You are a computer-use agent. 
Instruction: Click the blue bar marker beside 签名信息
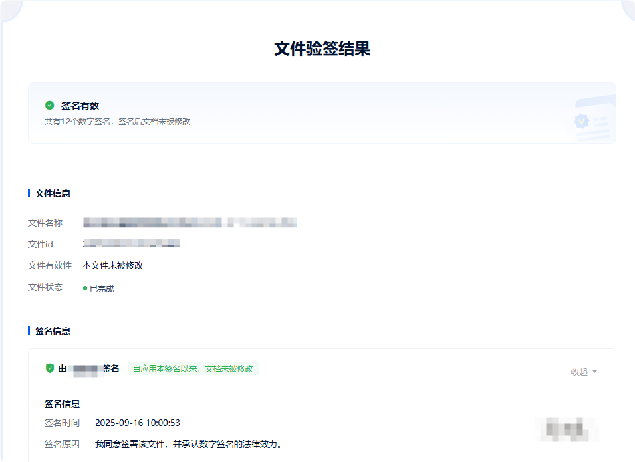coord(29,331)
